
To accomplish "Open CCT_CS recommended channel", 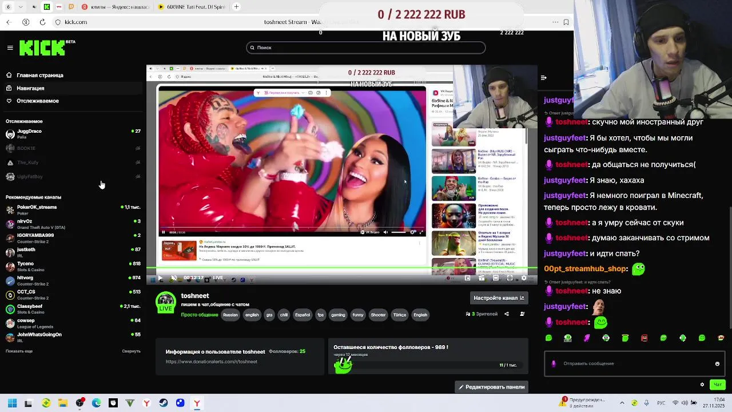I will pyautogui.click(x=73, y=294).
